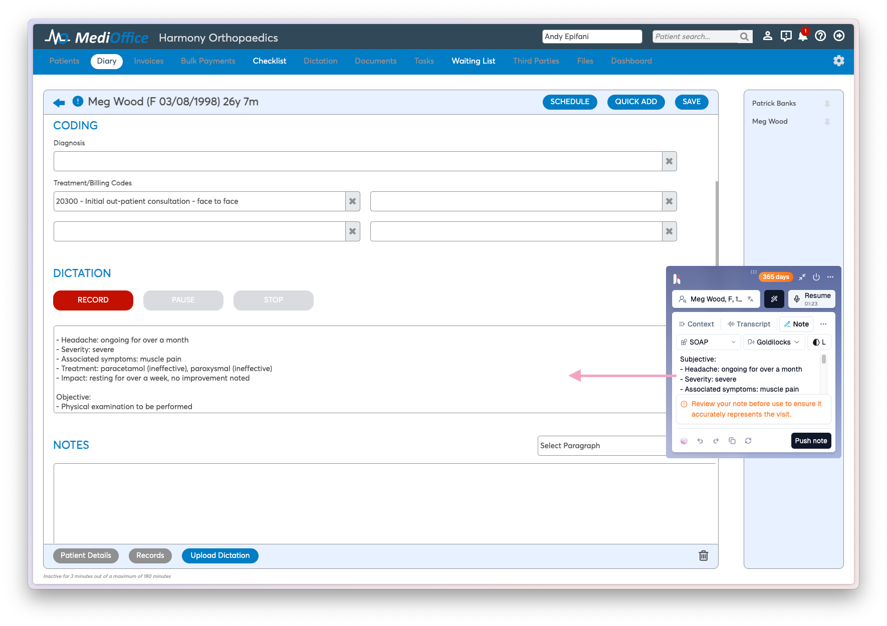Click the magic wand button in widget
This screenshot has width=887, height=626.
click(774, 299)
